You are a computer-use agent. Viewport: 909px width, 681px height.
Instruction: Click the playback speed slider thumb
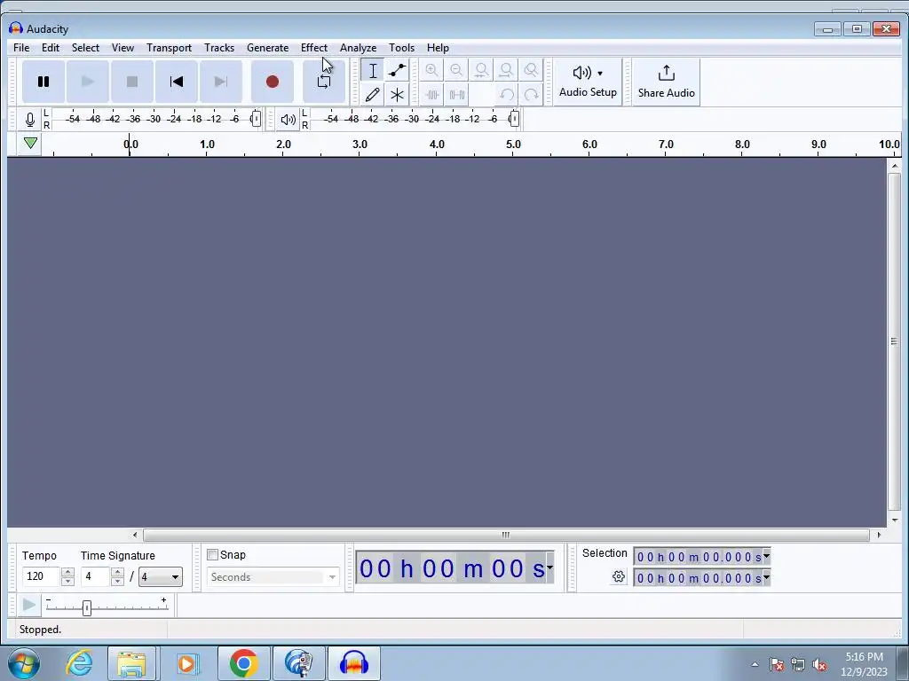tap(87, 608)
